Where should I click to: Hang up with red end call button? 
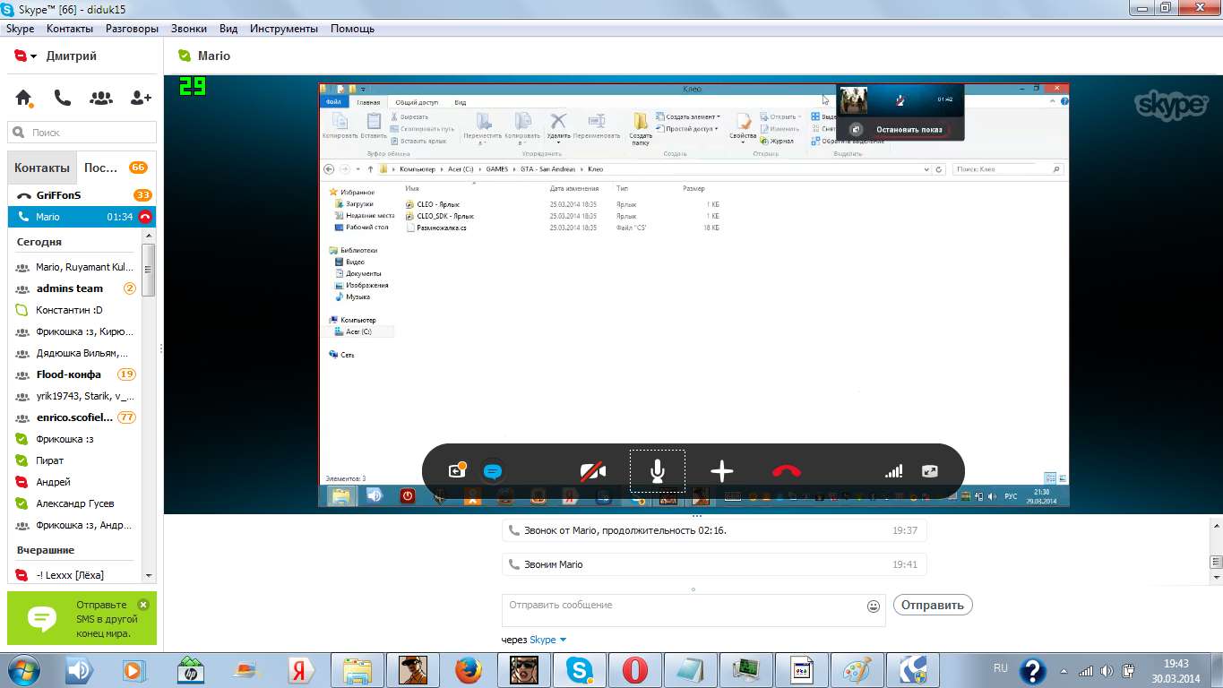pyautogui.click(x=787, y=471)
